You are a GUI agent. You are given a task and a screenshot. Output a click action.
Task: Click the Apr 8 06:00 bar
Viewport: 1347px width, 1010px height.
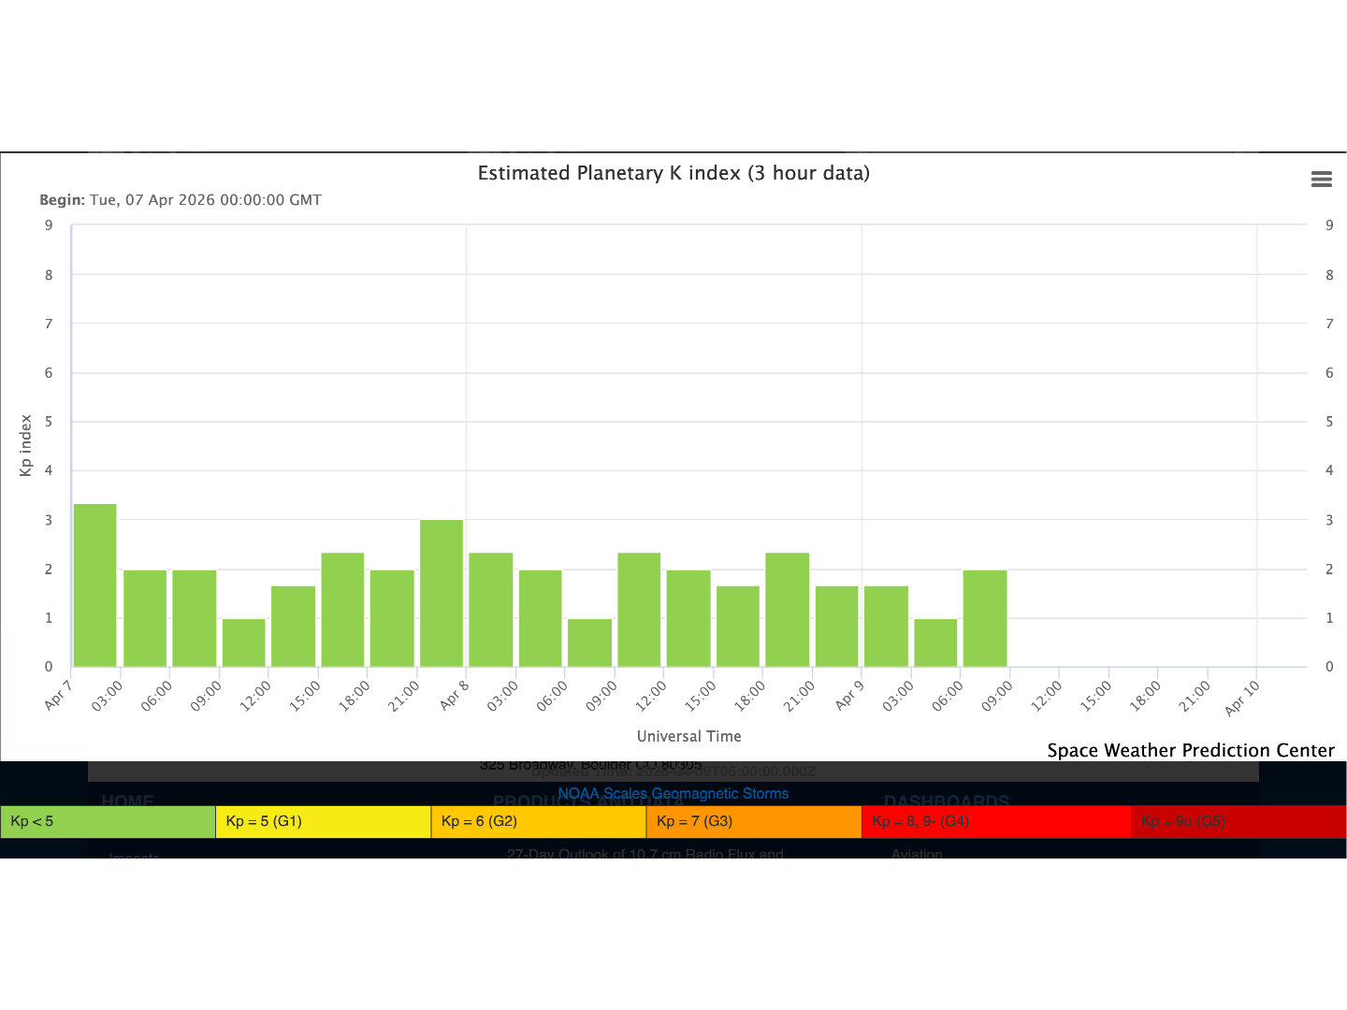[x=589, y=643]
